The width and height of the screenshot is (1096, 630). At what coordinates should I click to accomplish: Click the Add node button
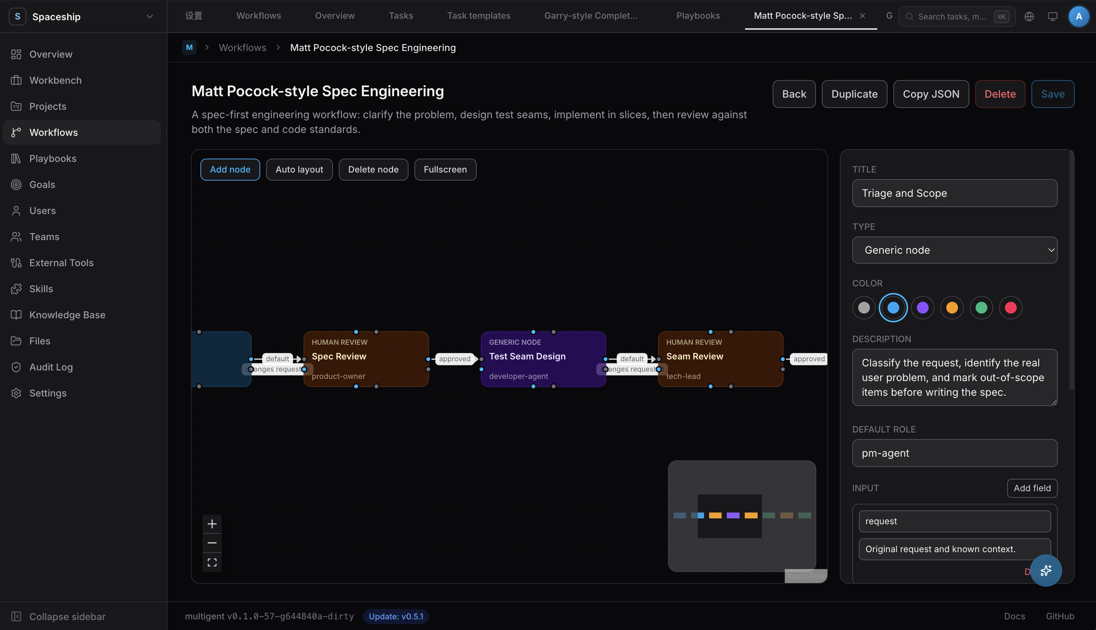(230, 169)
